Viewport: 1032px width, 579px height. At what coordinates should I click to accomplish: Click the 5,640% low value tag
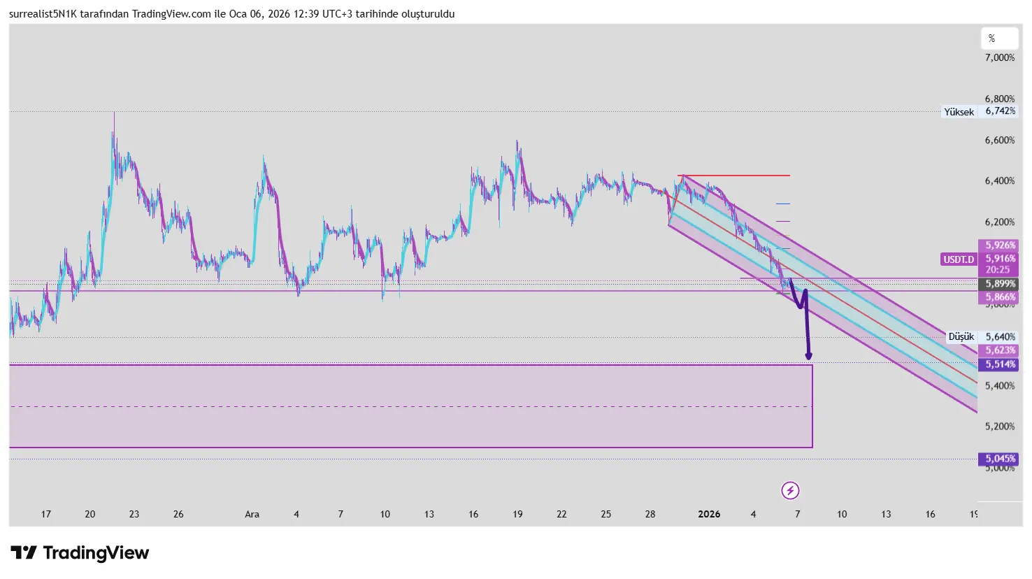[1000, 337]
